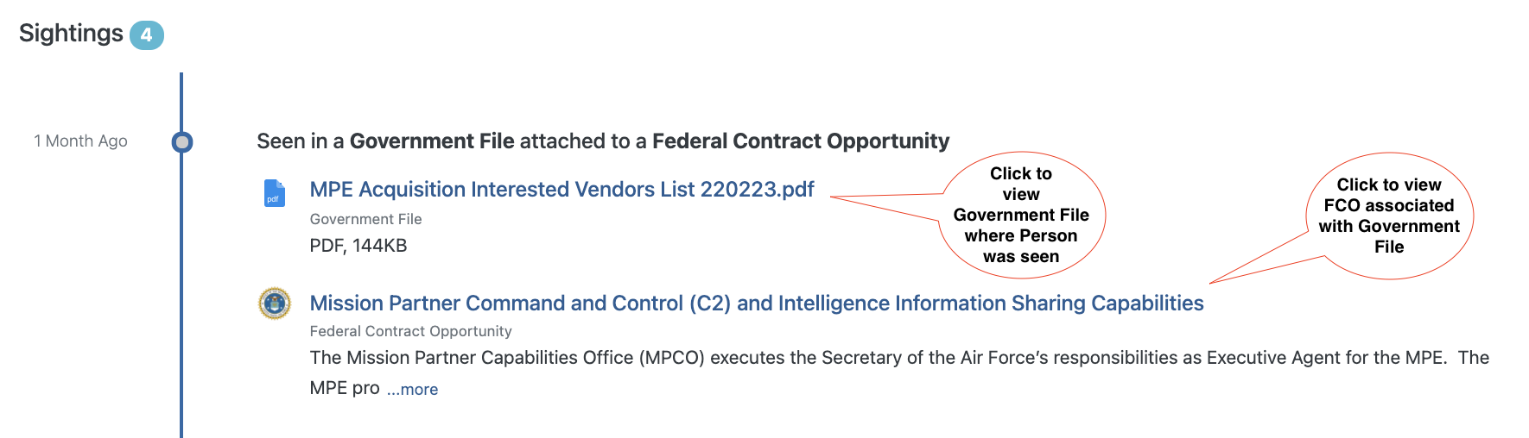Click the 'Click to view Government File' callout
This screenshot has height=438, width=1529.
click(x=1021, y=216)
